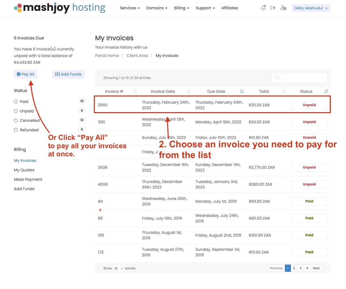Screen dimensions: 346x289
Task: Sort invoices by Invoice # column arrows
Action: coord(135,91)
